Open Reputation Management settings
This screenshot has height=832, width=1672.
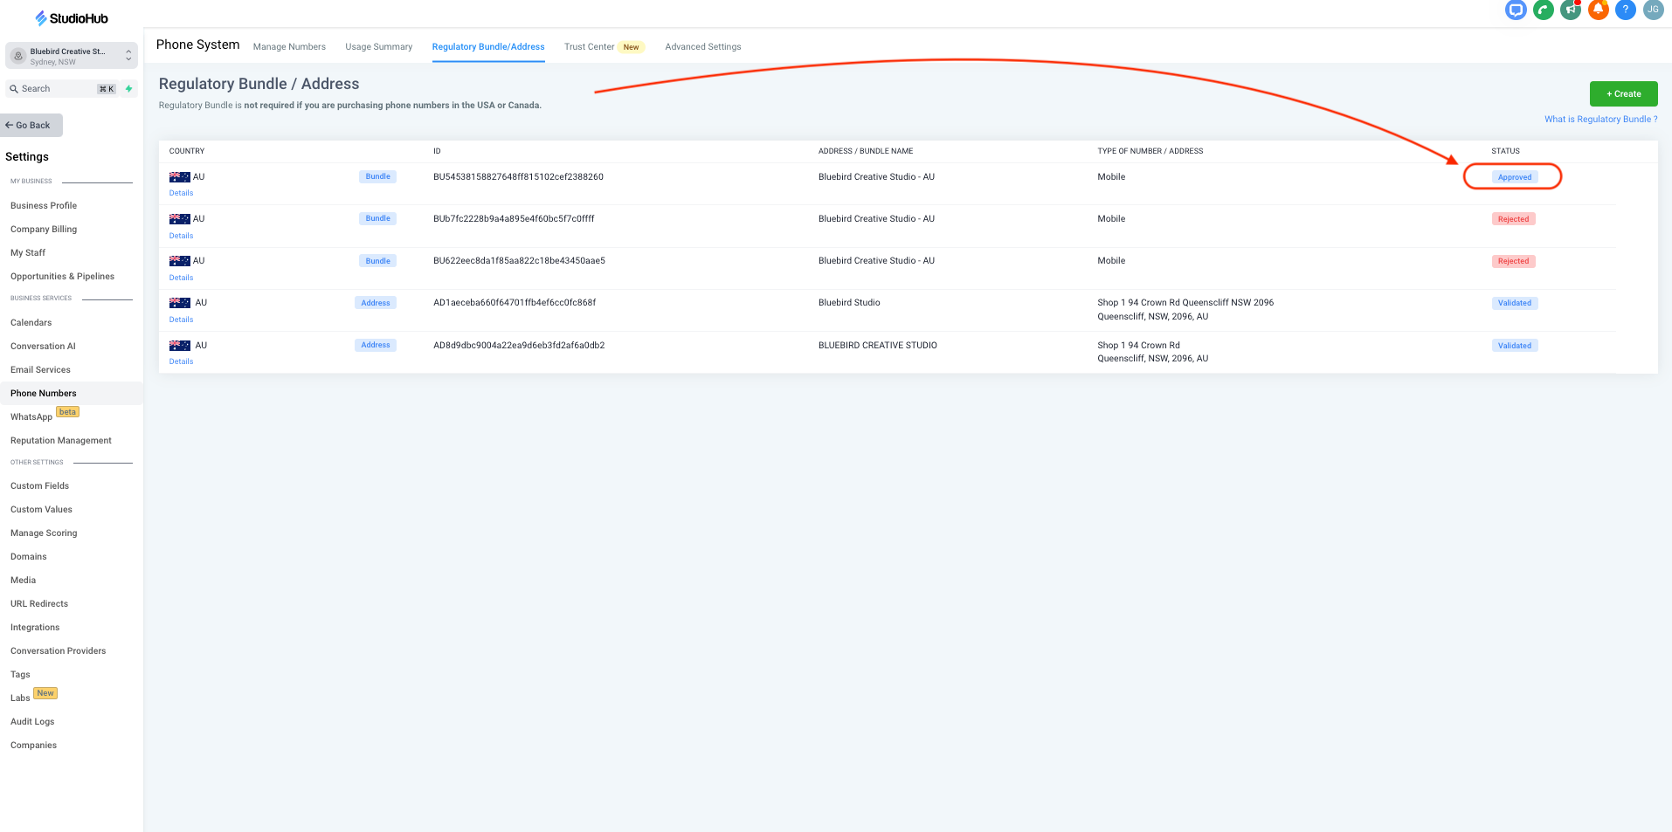click(x=61, y=441)
